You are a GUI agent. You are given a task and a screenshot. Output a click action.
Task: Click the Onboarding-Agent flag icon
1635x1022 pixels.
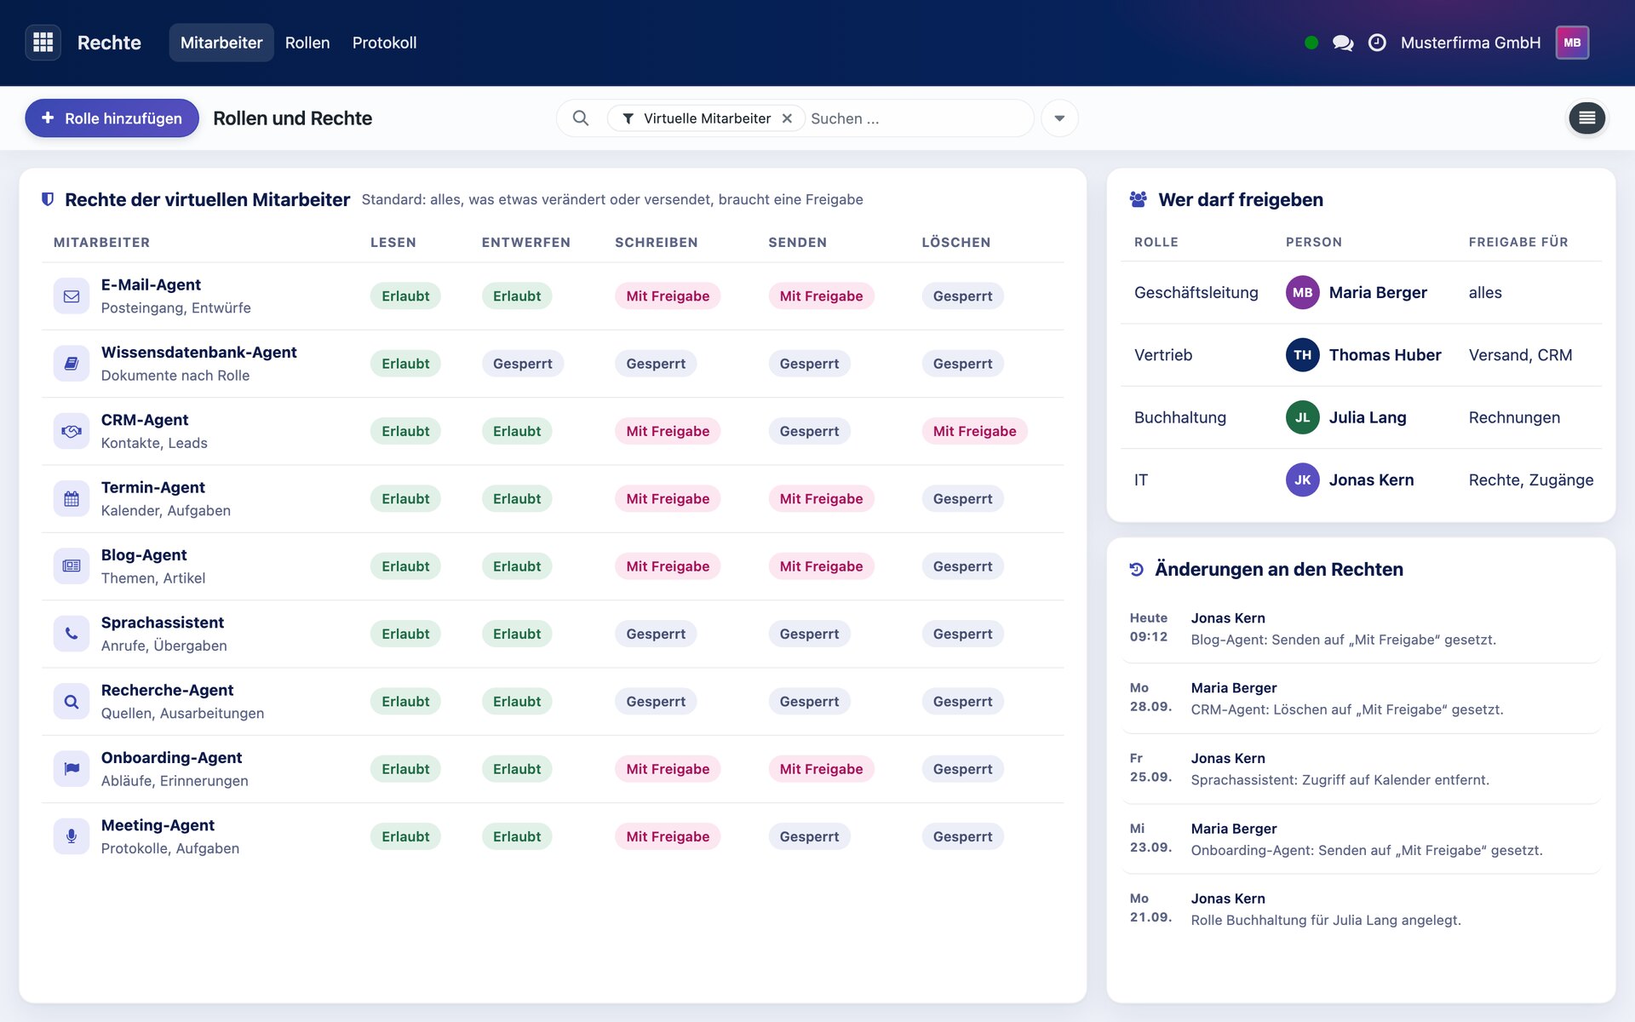click(x=72, y=769)
